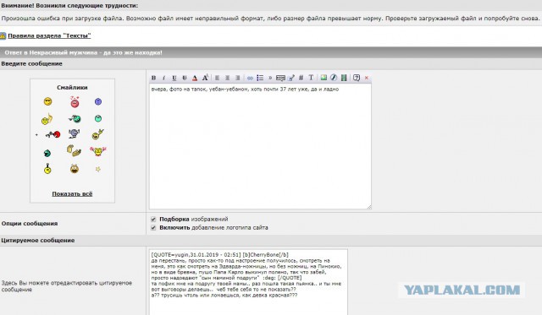Screen dimensions: 542x315
Task: Click the T text tool icon
Action: click(x=311, y=78)
